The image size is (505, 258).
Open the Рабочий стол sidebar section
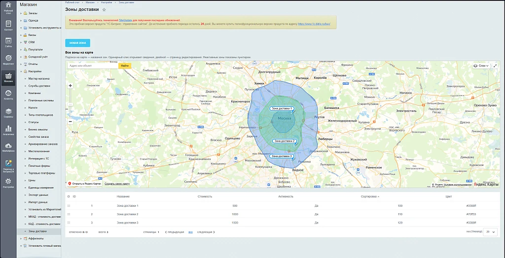pos(8,8)
